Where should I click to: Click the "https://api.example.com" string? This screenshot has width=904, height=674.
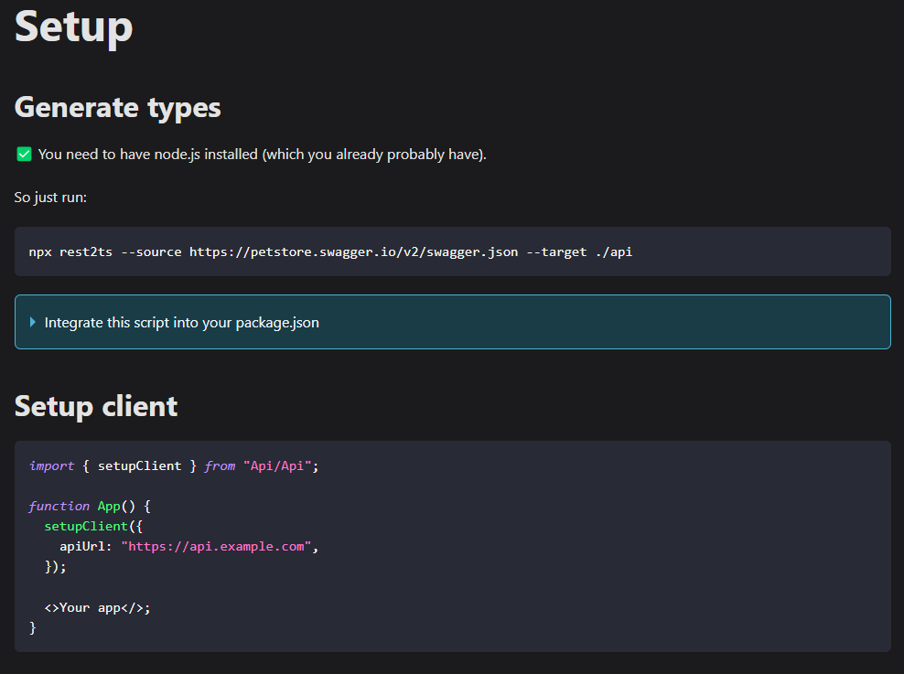tap(216, 546)
